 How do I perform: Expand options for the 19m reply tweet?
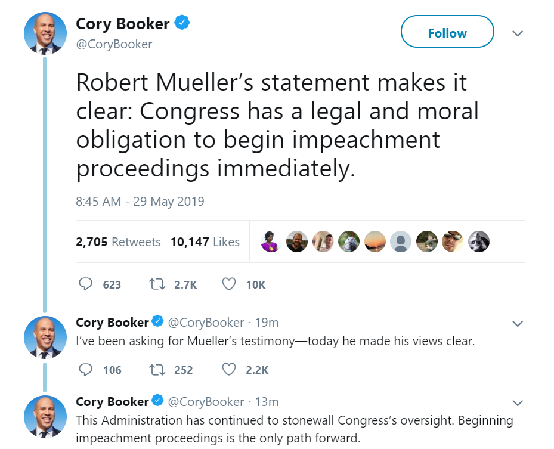click(x=518, y=324)
